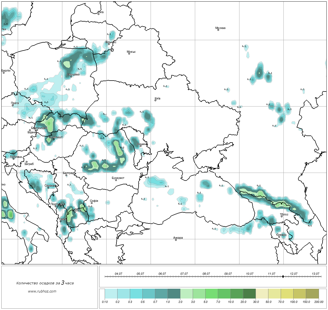Select the Київ city marker on map
Viewport: 328px width, 310px height.
[x=155, y=100]
